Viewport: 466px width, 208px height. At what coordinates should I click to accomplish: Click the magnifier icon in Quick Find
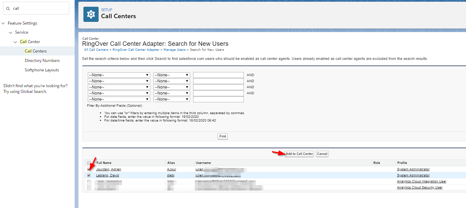click(x=8, y=8)
